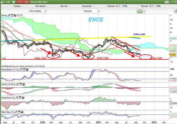The width and height of the screenshot is (177, 124).
Task: Click the Gan latente label
Action: 41,6
